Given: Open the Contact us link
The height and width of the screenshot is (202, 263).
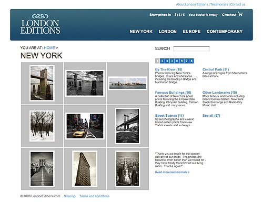Looking at the screenshot, I should tap(238, 4).
